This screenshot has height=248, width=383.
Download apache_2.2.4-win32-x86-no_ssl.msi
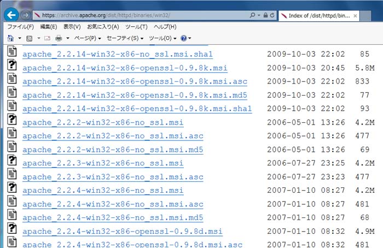pyautogui.click(x=103, y=191)
